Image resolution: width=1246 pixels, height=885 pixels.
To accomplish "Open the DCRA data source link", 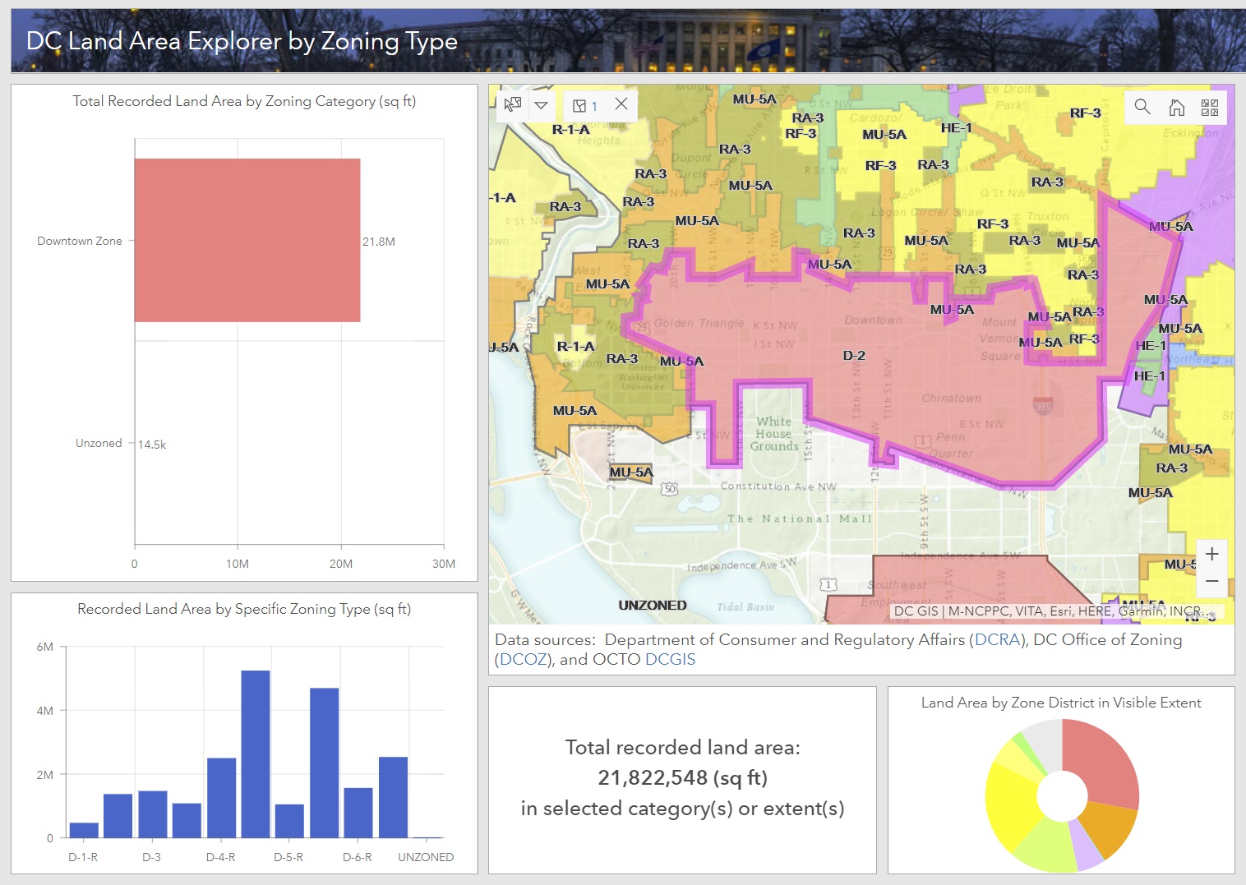I will [x=997, y=639].
